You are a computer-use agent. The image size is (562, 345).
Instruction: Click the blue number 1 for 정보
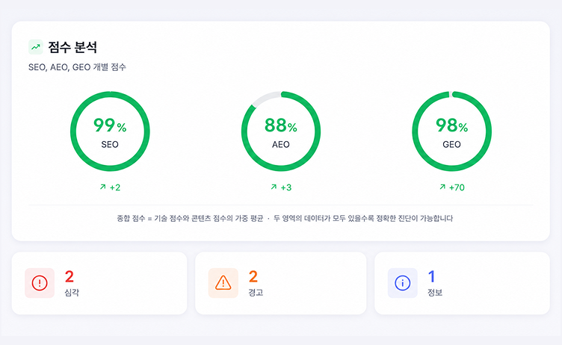pyautogui.click(x=431, y=276)
